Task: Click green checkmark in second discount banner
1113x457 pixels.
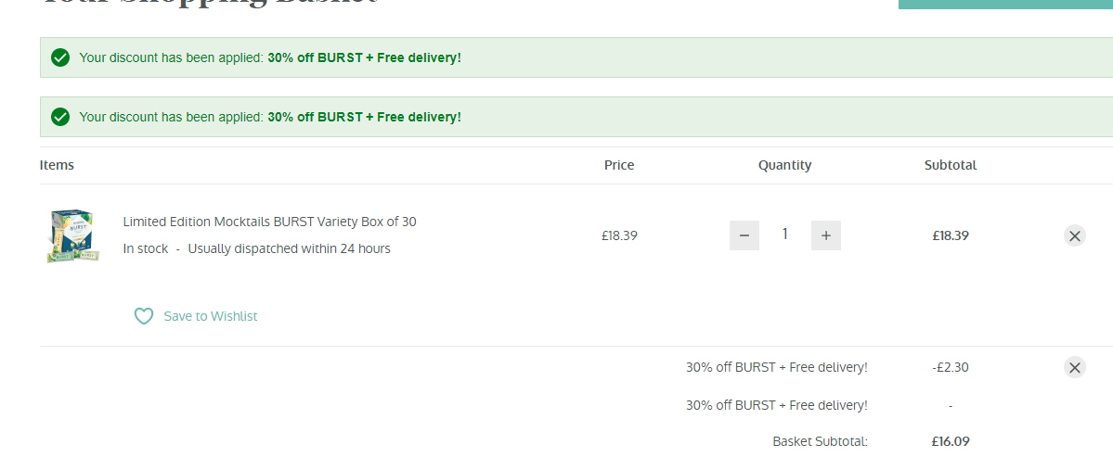Action: [60, 117]
